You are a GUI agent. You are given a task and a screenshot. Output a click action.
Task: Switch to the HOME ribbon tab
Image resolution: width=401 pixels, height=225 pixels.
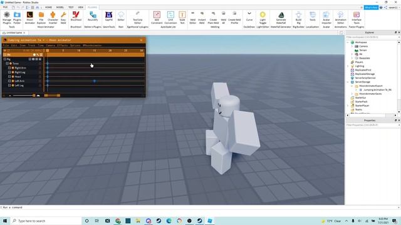[48, 7]
